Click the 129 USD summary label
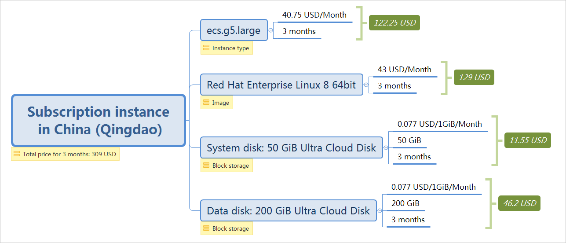This screenshot has height=243, width=566. pos(474,77)
